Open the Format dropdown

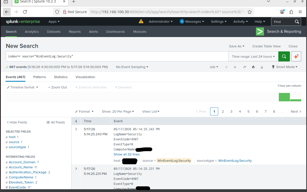[x=84, y=111]
